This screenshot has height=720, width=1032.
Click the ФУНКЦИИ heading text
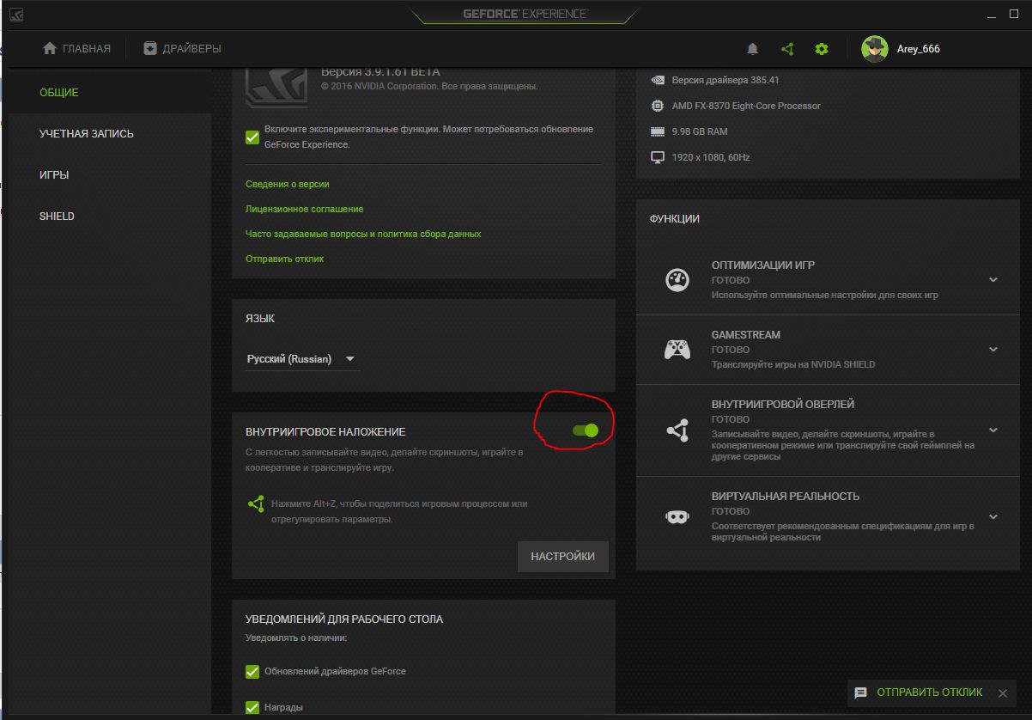tap(675, 219)
